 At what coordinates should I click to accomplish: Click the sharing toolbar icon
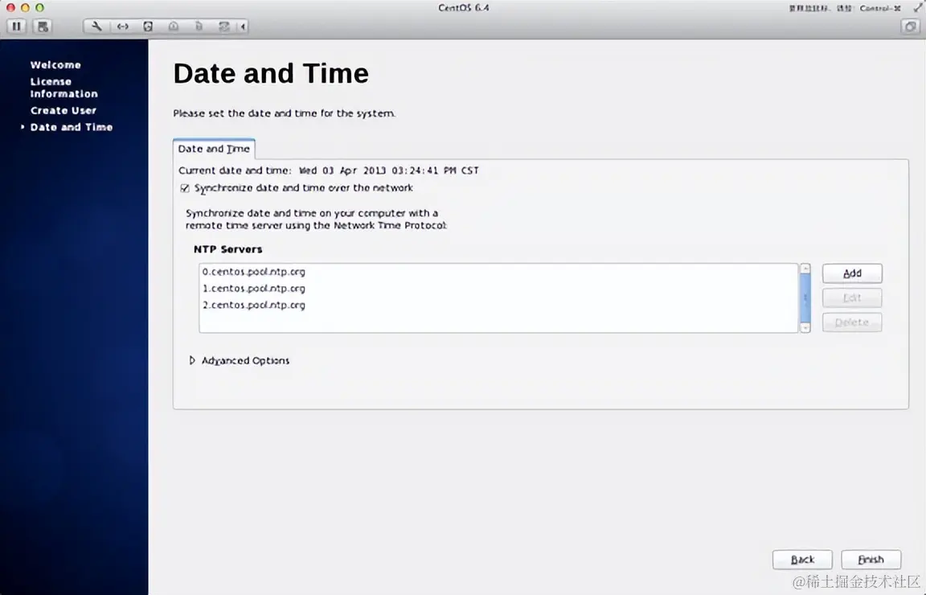(223, 26)
